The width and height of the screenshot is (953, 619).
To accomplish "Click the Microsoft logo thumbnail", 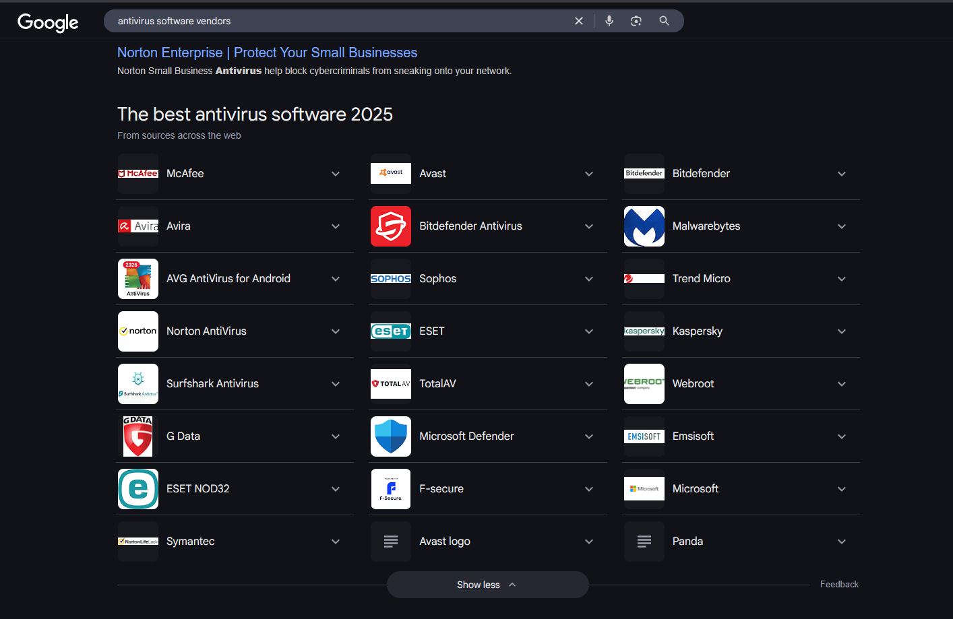I will (x=644, y=489).
